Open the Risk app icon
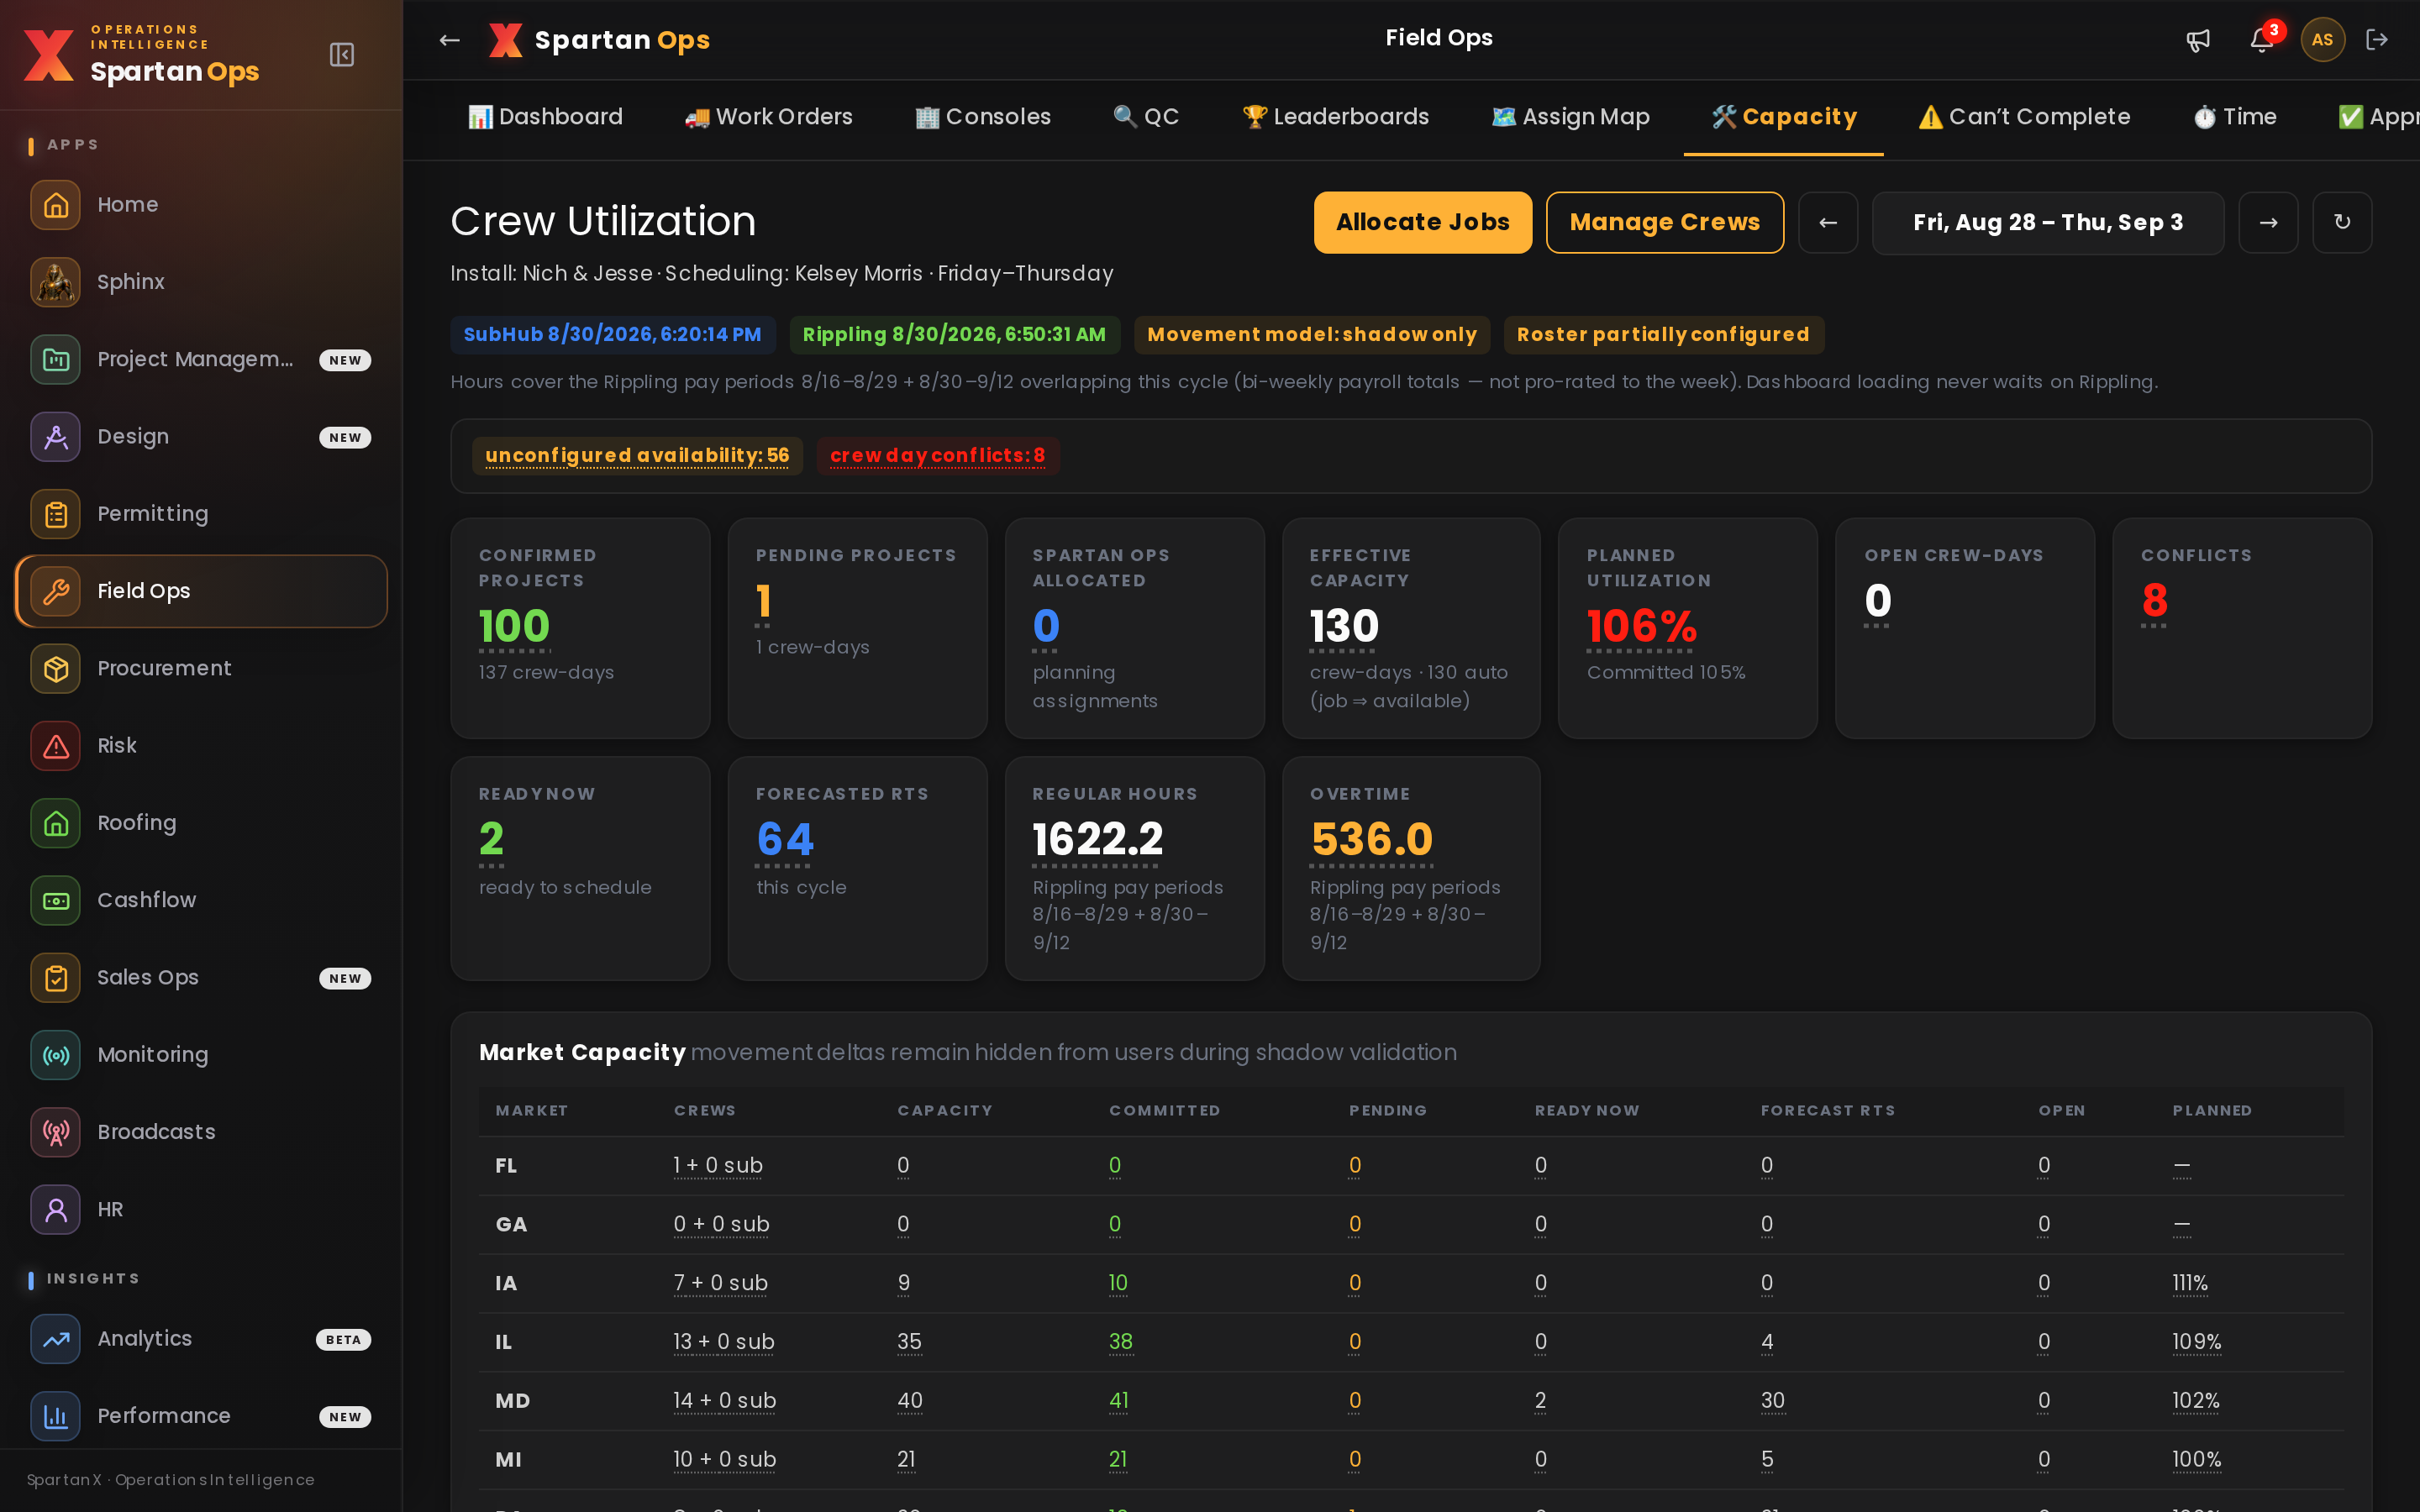 click(56, 745)
